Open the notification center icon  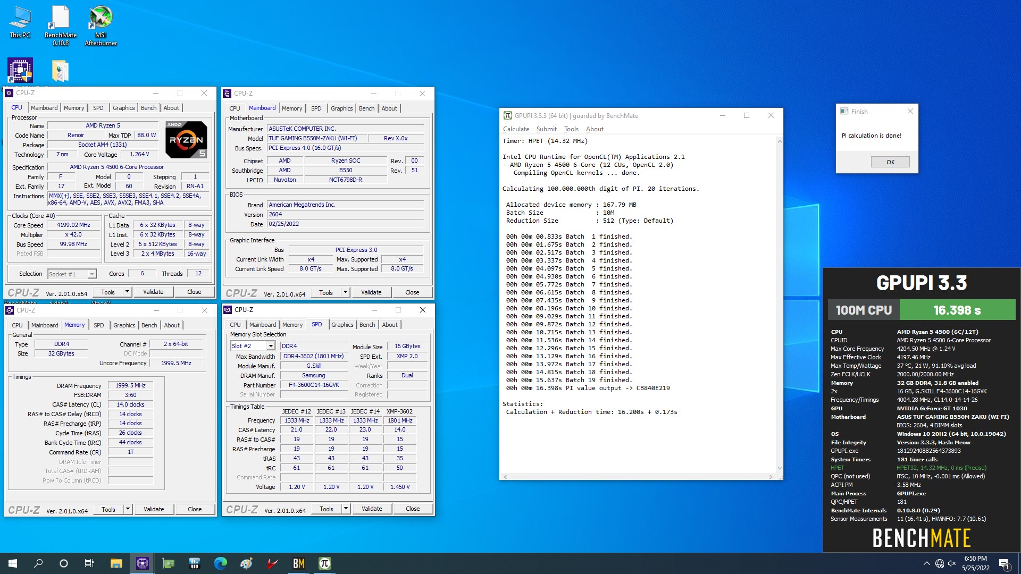click(1004, 563)
